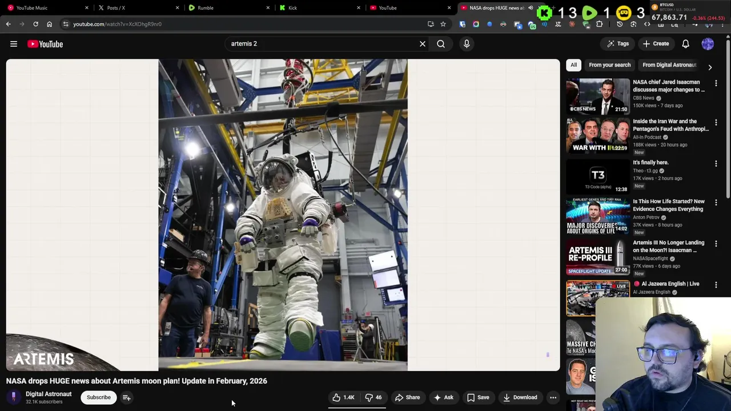Screen dimensions: 731x411
Task: Open Digital Astronaut channel avatar
Action: [x=14, y=397]
